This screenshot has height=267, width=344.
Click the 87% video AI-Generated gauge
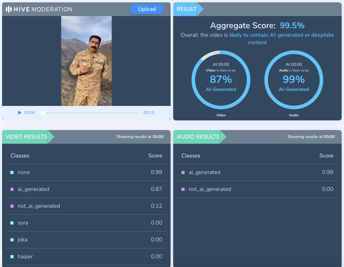(x=221, y=80)
